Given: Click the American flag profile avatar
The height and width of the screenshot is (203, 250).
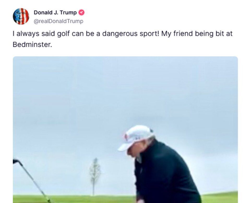Looking at the screenshot, I should (21, 16).
